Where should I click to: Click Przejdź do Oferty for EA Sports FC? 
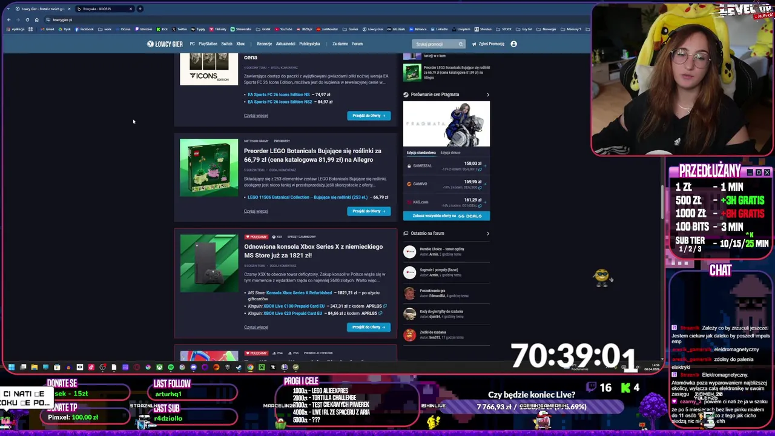(x=369, y=116)
